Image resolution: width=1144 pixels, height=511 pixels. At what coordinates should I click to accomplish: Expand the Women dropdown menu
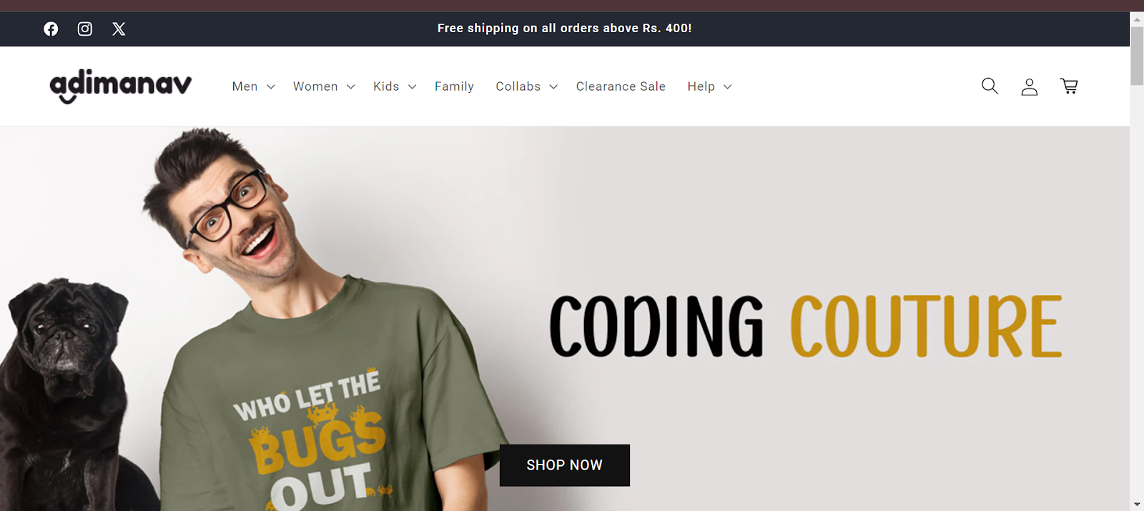click(324, 86)
